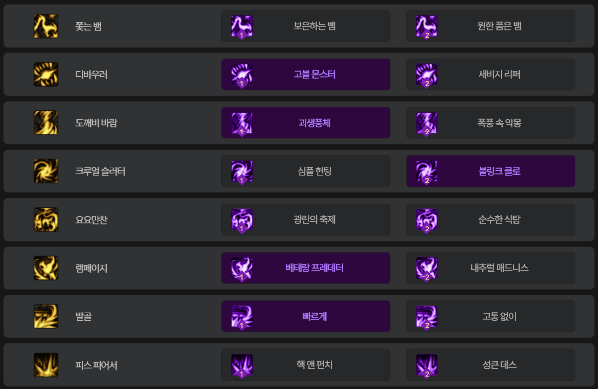Pick the 광란의 축제 option

pos(306,220)
